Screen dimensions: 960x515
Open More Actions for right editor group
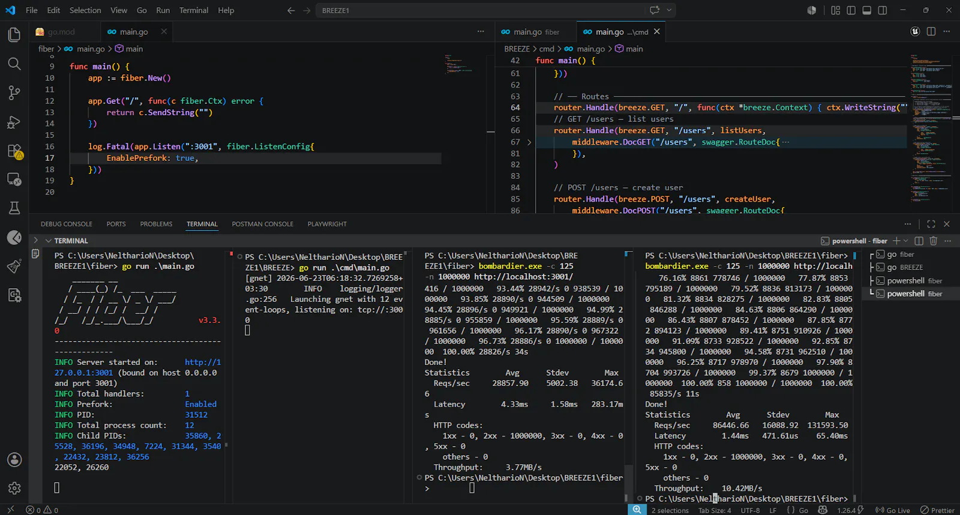947,32
